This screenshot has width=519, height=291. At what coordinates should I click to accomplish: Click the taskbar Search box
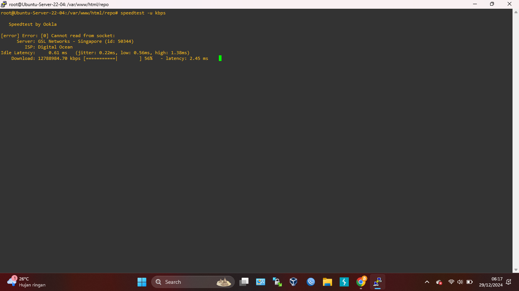tap(193, 282)
